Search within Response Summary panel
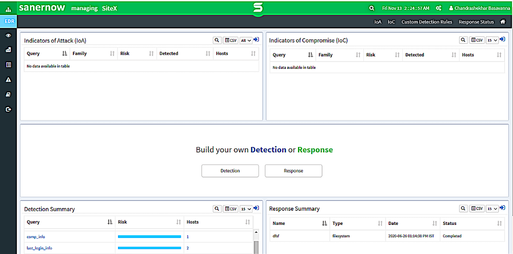Image resolution: width=513 pixels, height=254 pixels. [x=463, y=208]
